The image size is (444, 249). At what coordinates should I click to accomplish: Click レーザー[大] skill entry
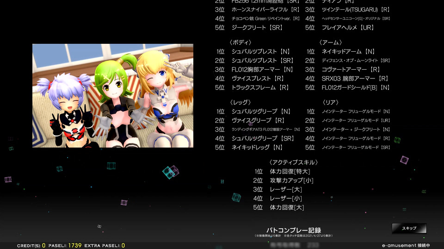(286, 190)
